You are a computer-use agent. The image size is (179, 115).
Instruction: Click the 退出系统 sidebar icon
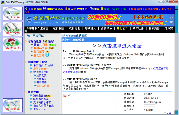(13, 105)
